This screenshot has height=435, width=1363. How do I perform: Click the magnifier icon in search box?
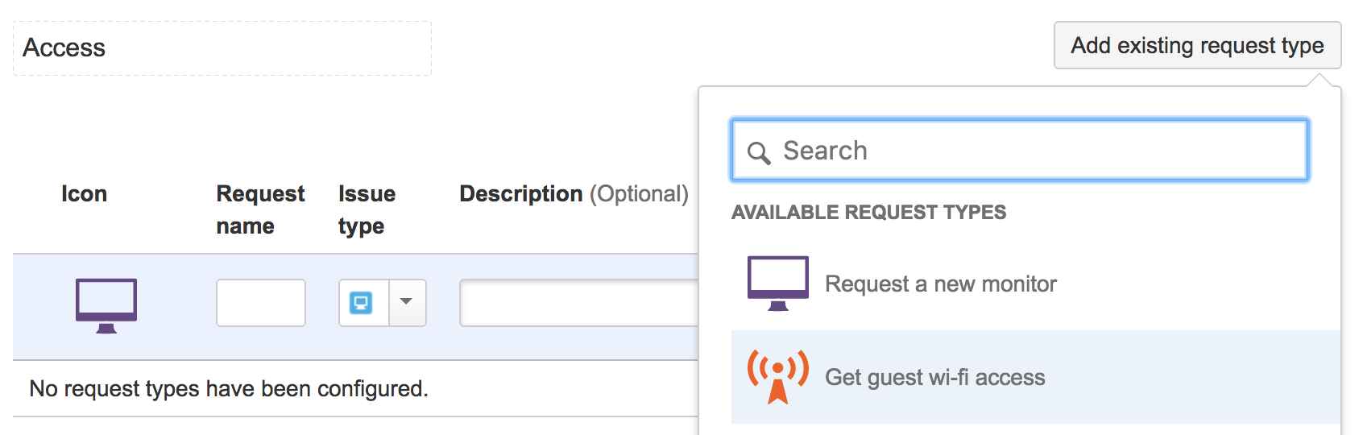coord(758,152)
